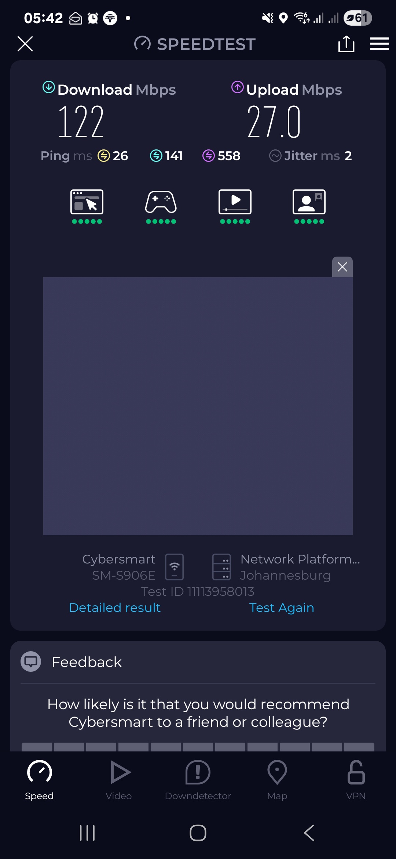Tap the video chat quality icon
This screenshot has width=396, height=859.
tap(309, 202)
